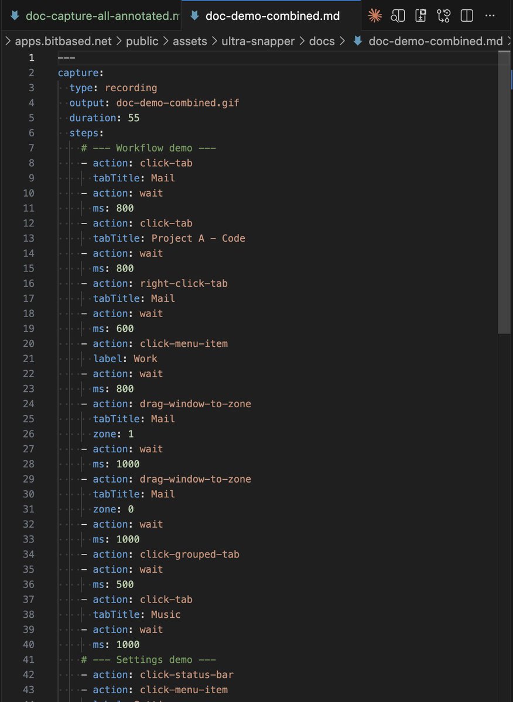This screenshot has width=513, height=702.
Task: Open the doc-demo-combined.md breadcrumb item
Action: 435,41
